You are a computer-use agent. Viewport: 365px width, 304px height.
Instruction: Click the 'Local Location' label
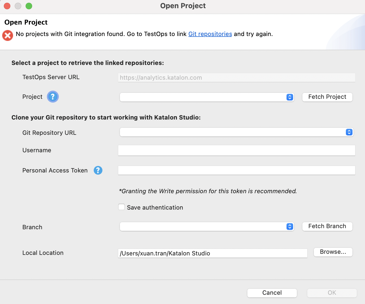click(x=43, y=253)
